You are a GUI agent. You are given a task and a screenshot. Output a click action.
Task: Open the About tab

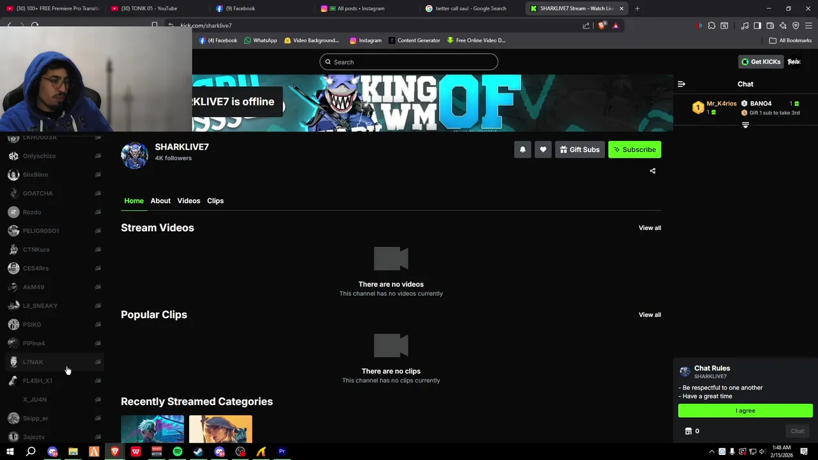coord(160,201)
